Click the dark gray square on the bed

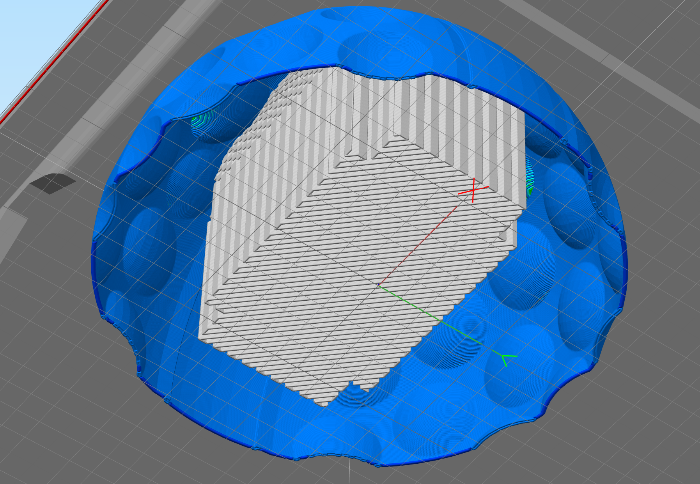(53, 183)
